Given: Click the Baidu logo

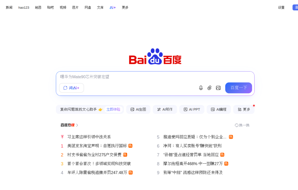Looking at the screenshot, I should (155, 57).
